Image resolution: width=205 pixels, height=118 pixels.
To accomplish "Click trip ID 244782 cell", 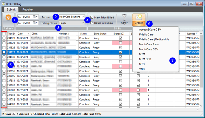I will click(11, 100).
